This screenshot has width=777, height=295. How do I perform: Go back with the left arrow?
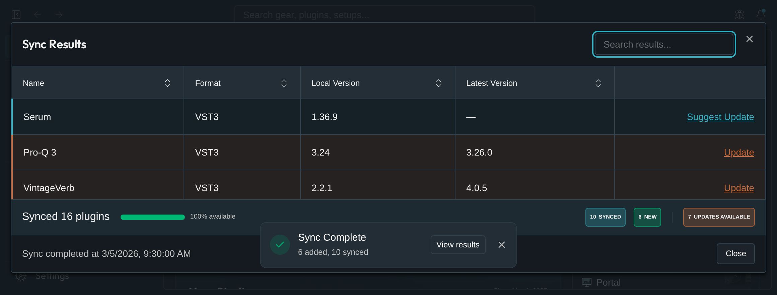(38, 15)
